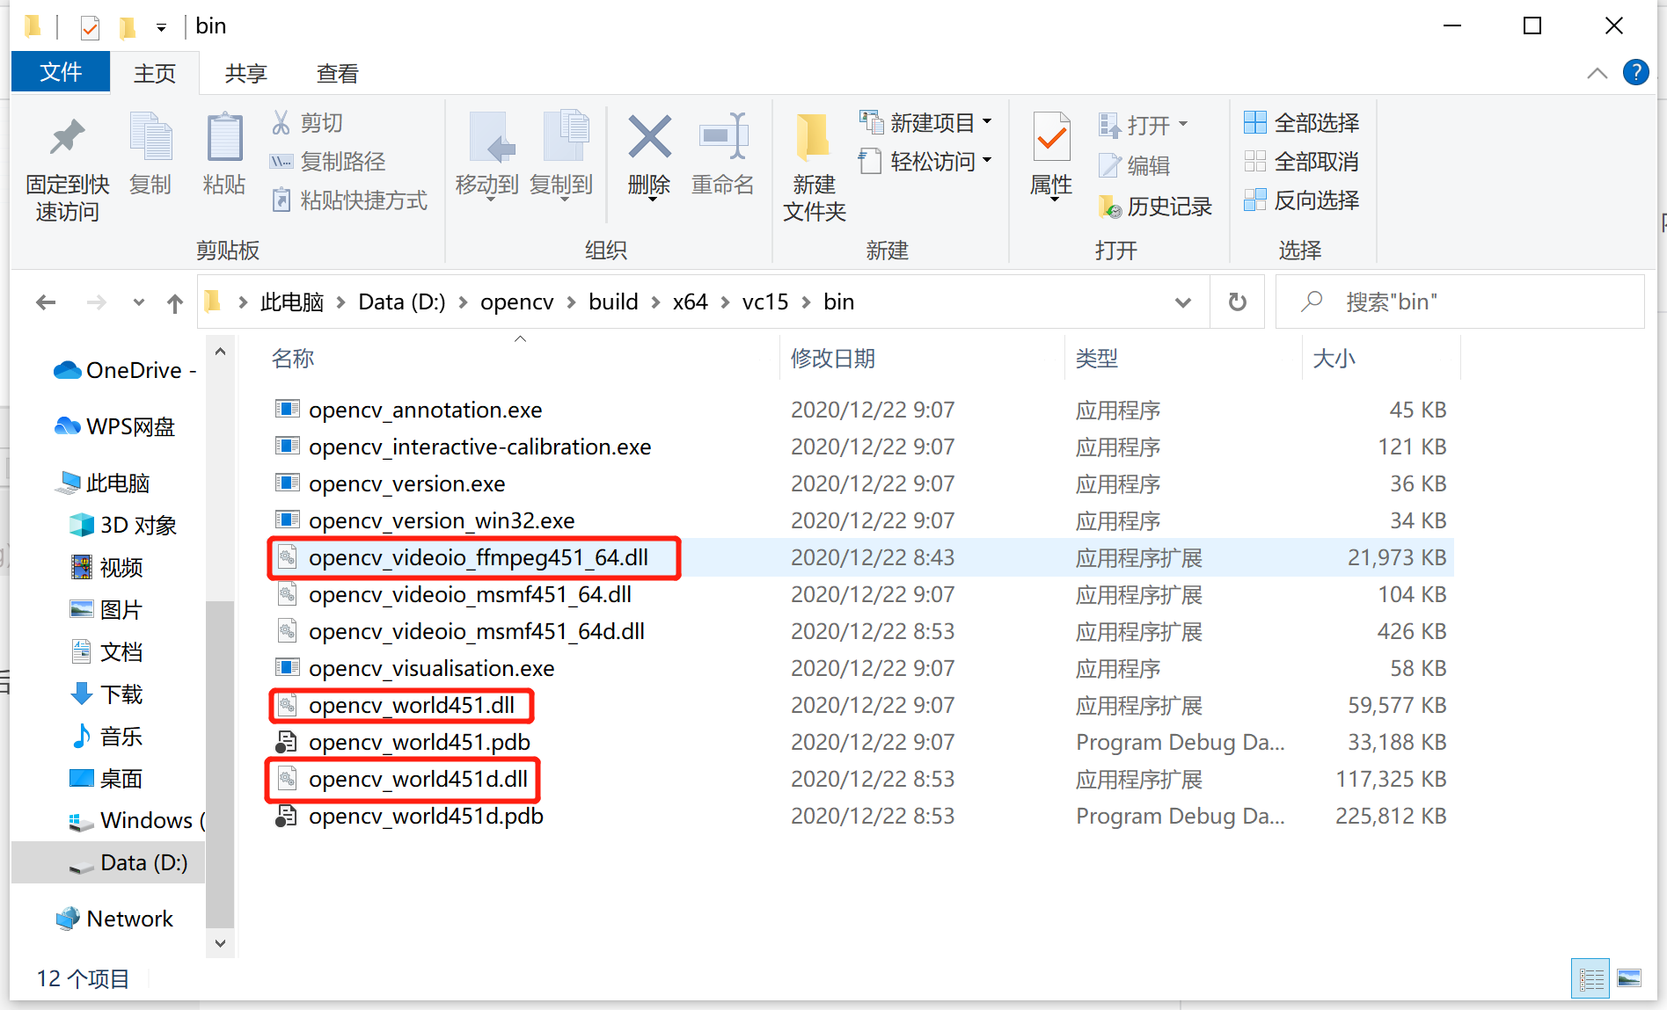
Task: Click Edit (编辑) in ribbon
Action: [1135, 165]
